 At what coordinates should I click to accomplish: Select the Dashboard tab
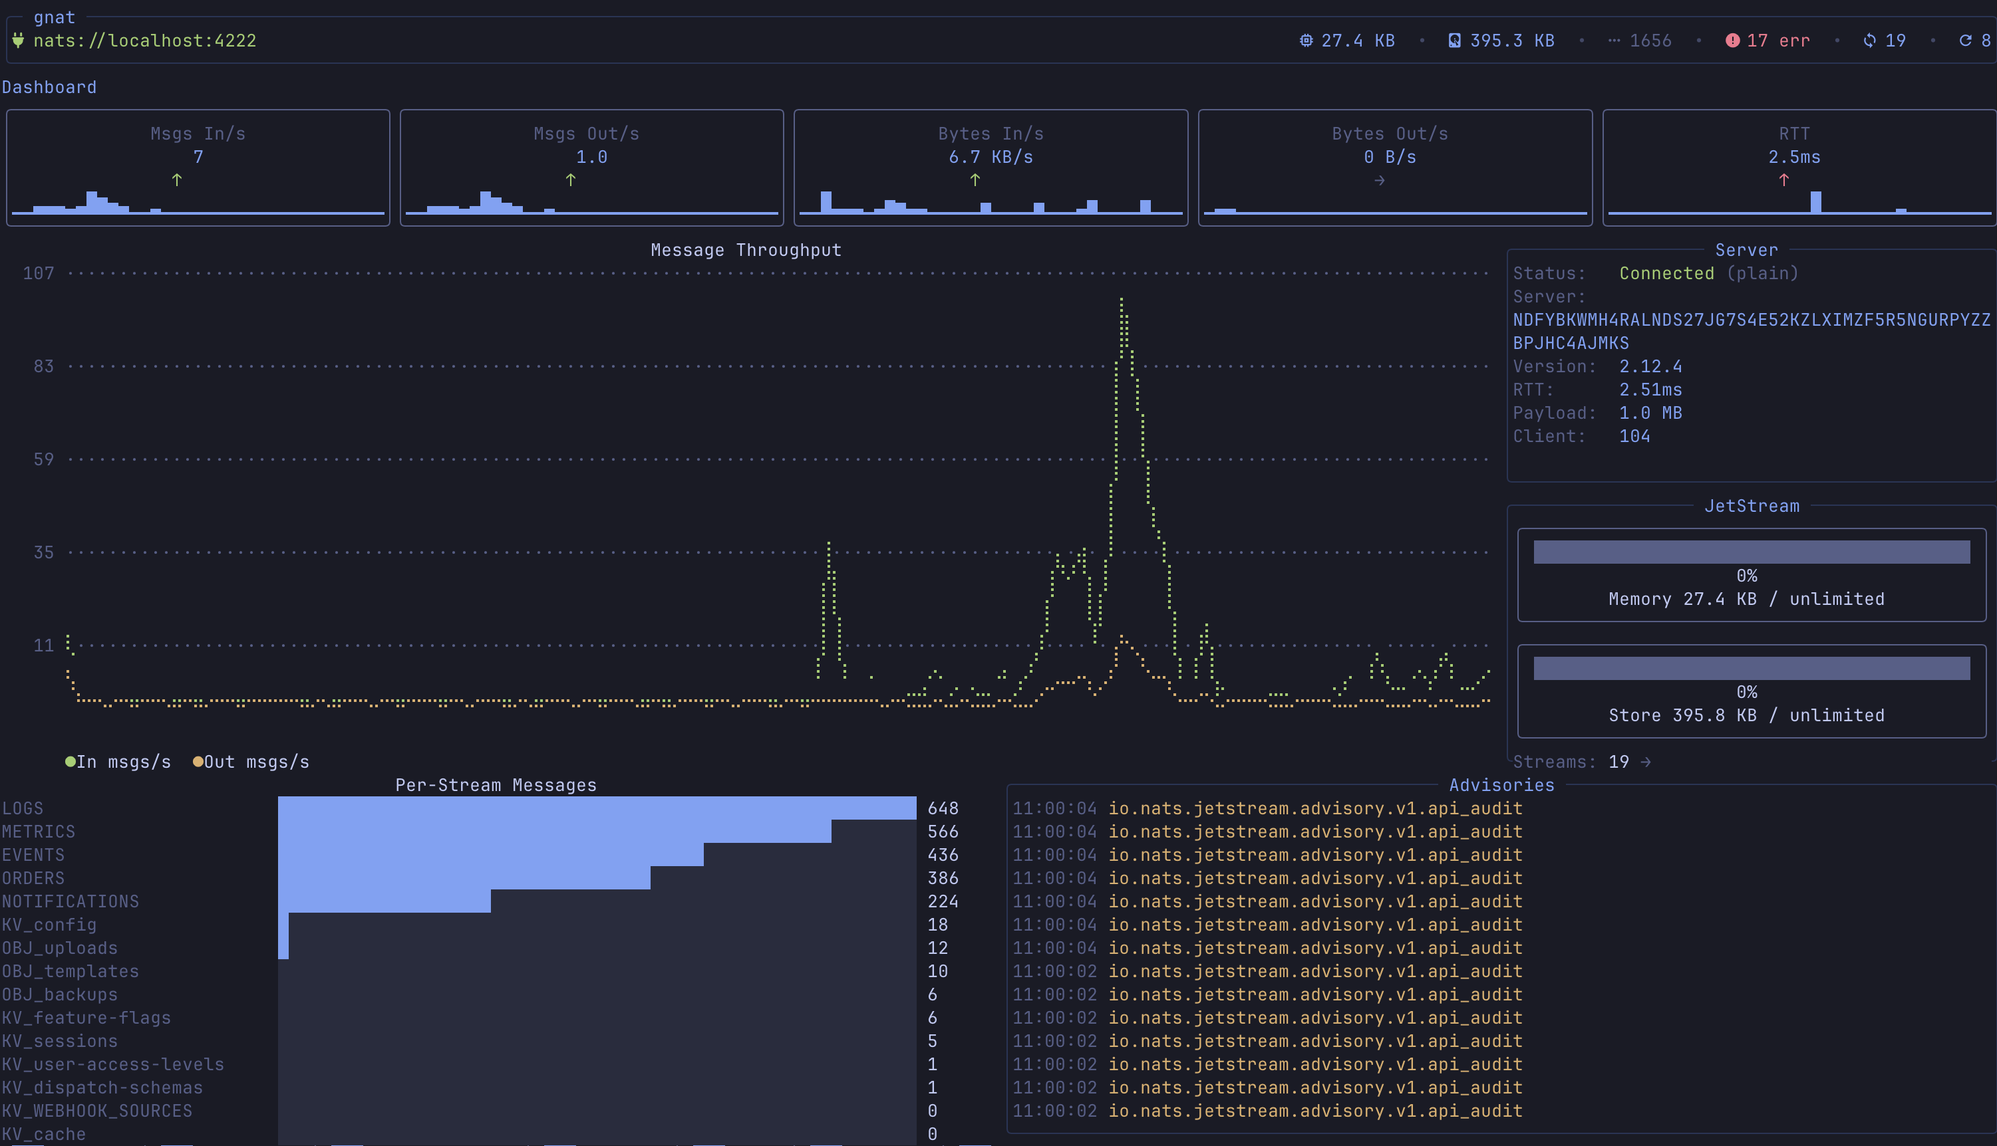[x=50, y=86]
